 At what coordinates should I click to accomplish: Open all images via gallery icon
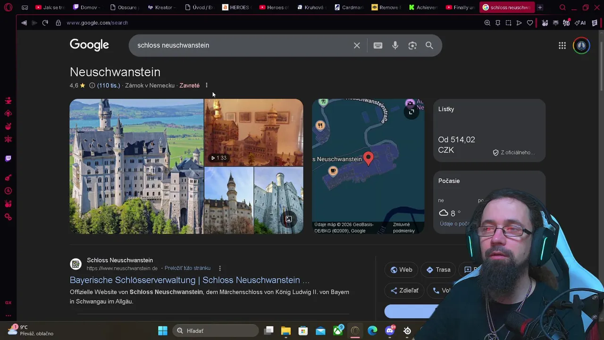pyautogui.click(x=288, y=219)
